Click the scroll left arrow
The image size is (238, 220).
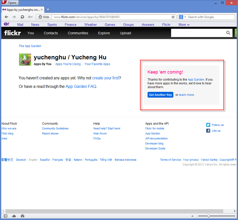[3, 211]
